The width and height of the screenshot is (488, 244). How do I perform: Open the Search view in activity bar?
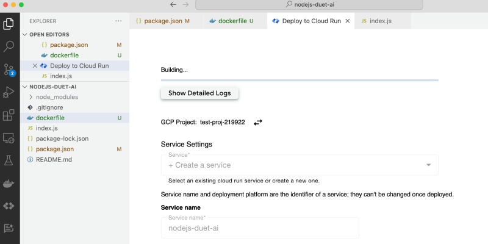(9, 47)
